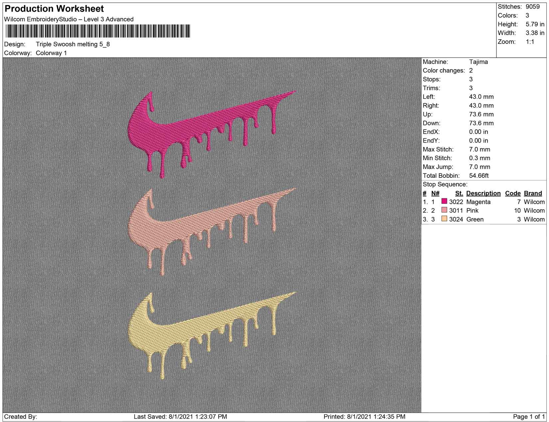Click the underlined Code column header
Image resolution: width=549 pixels, height=422 pixels.
tap(512, 193)
